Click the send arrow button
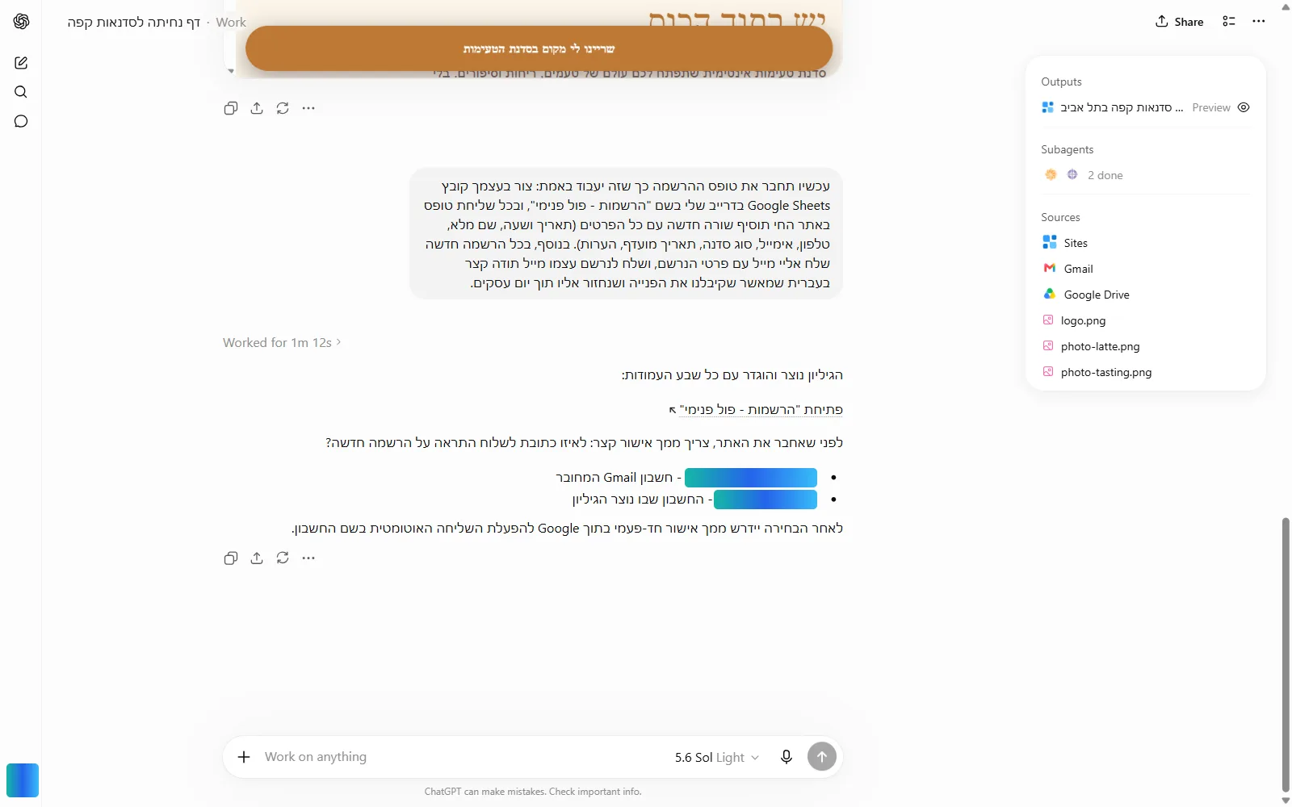 [822, 757]
